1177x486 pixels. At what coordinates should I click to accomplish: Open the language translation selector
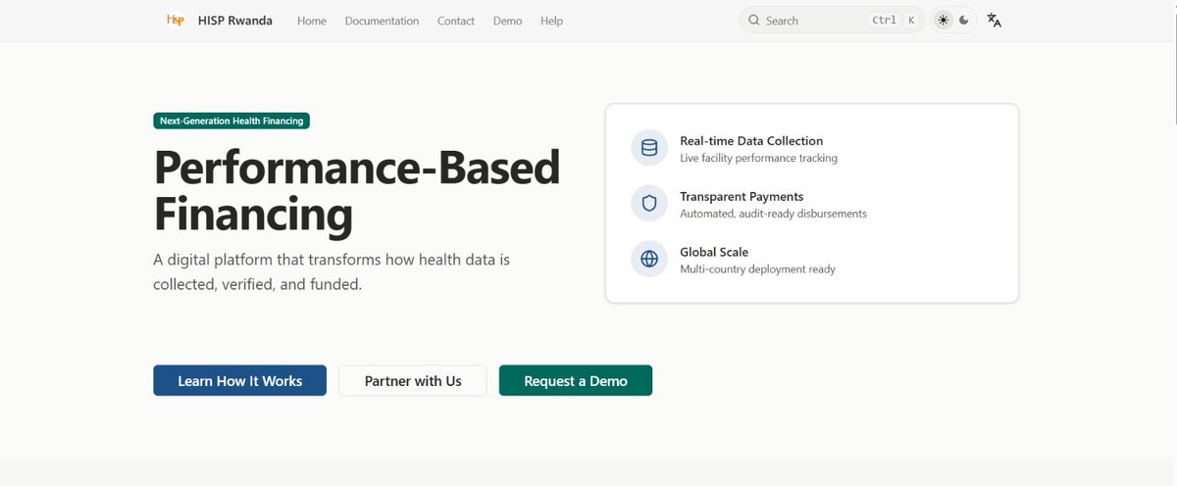[x=995, y=20]
